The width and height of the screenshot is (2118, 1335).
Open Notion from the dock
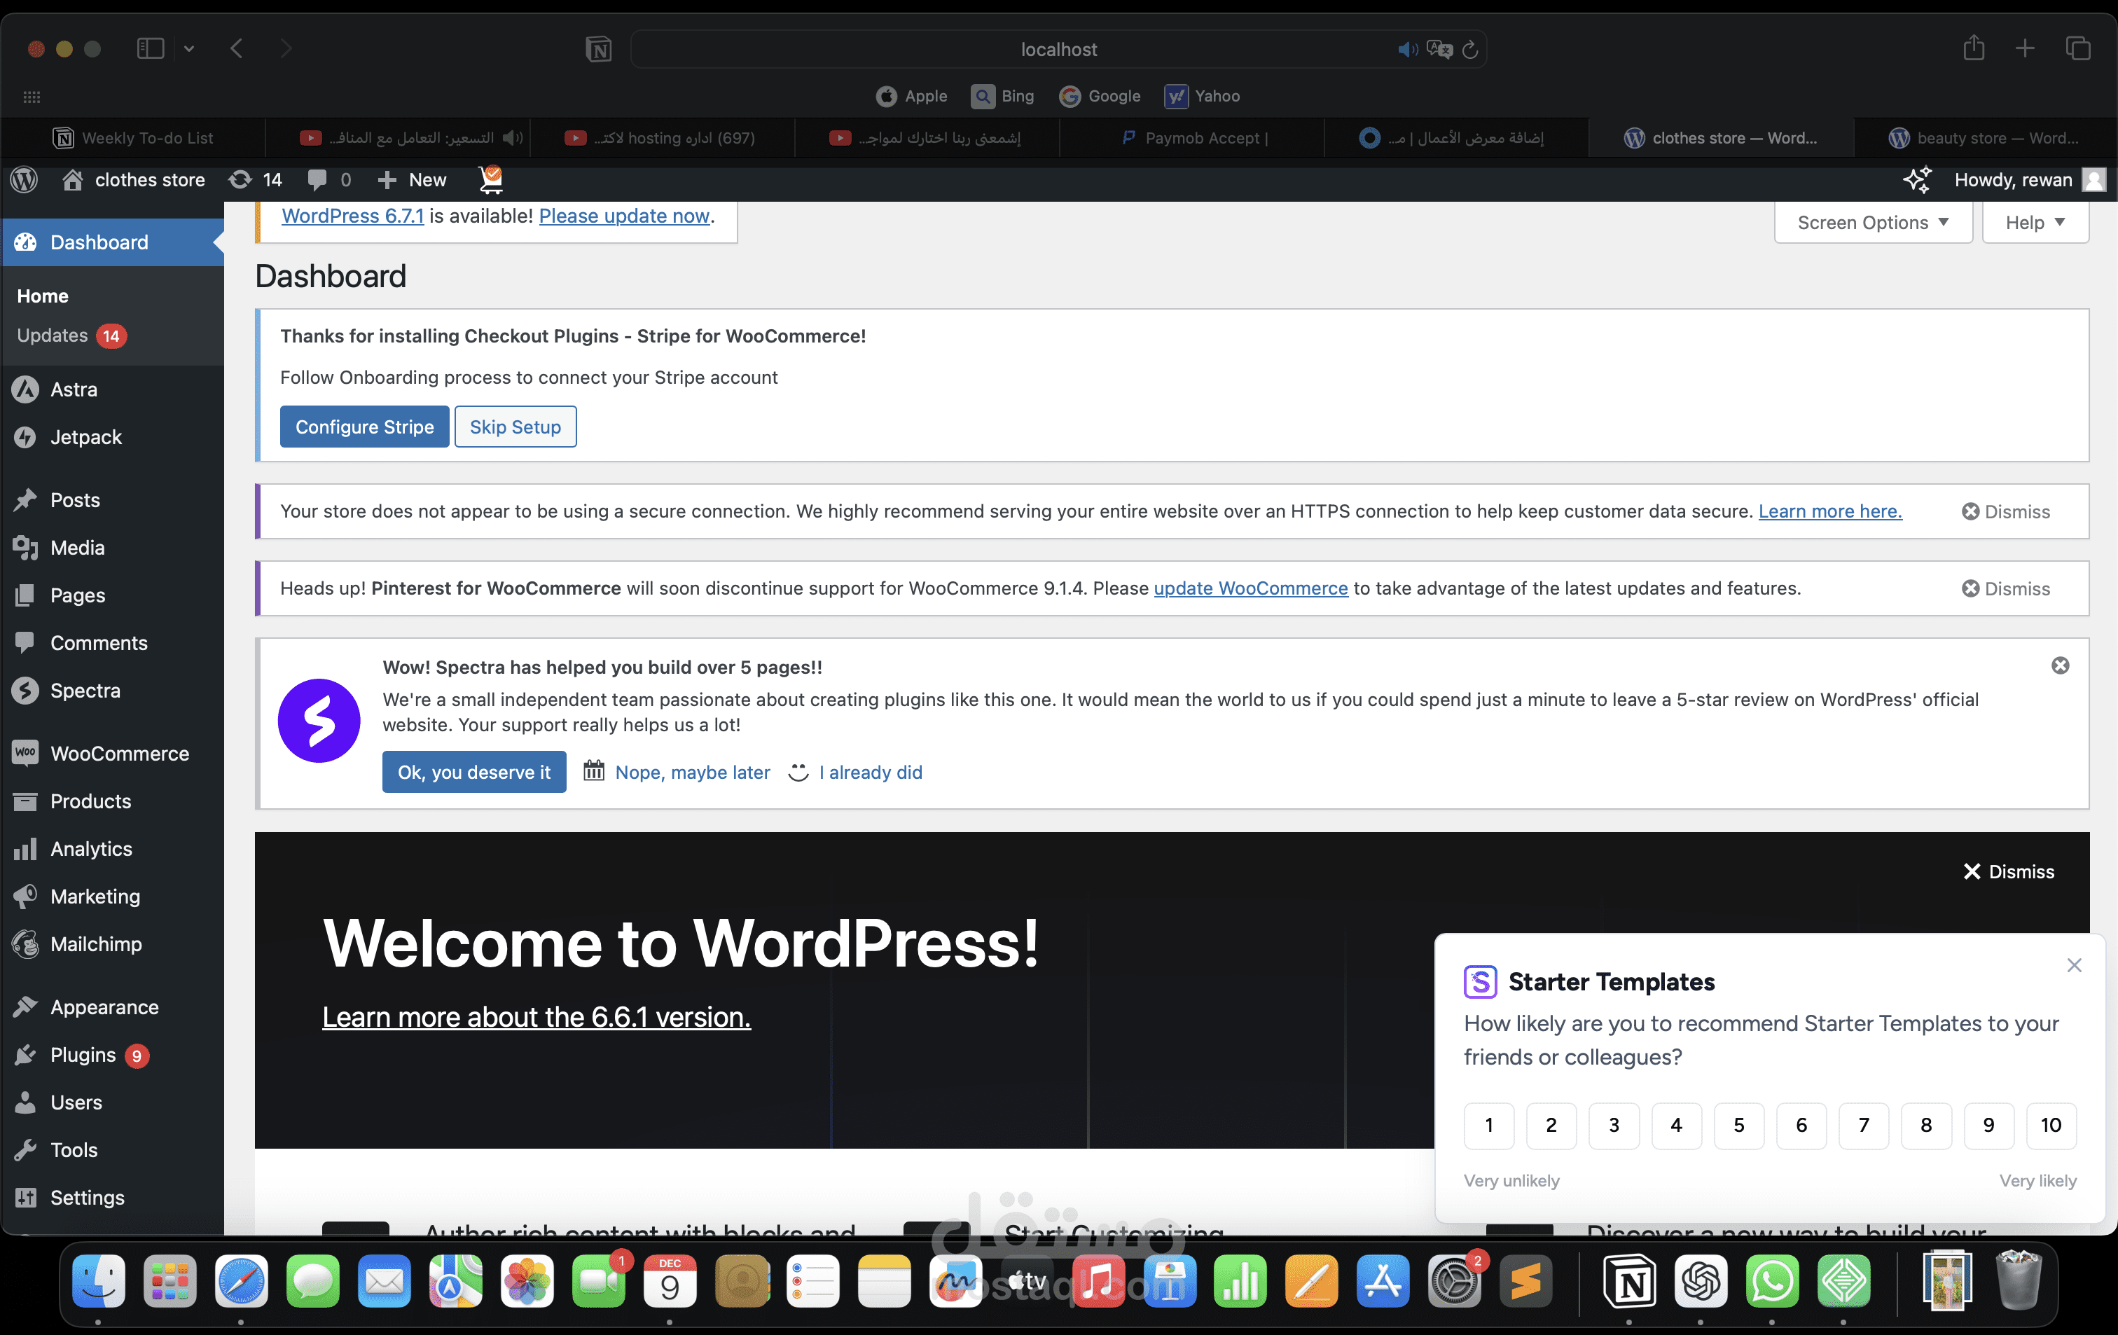point(1628,1281)
